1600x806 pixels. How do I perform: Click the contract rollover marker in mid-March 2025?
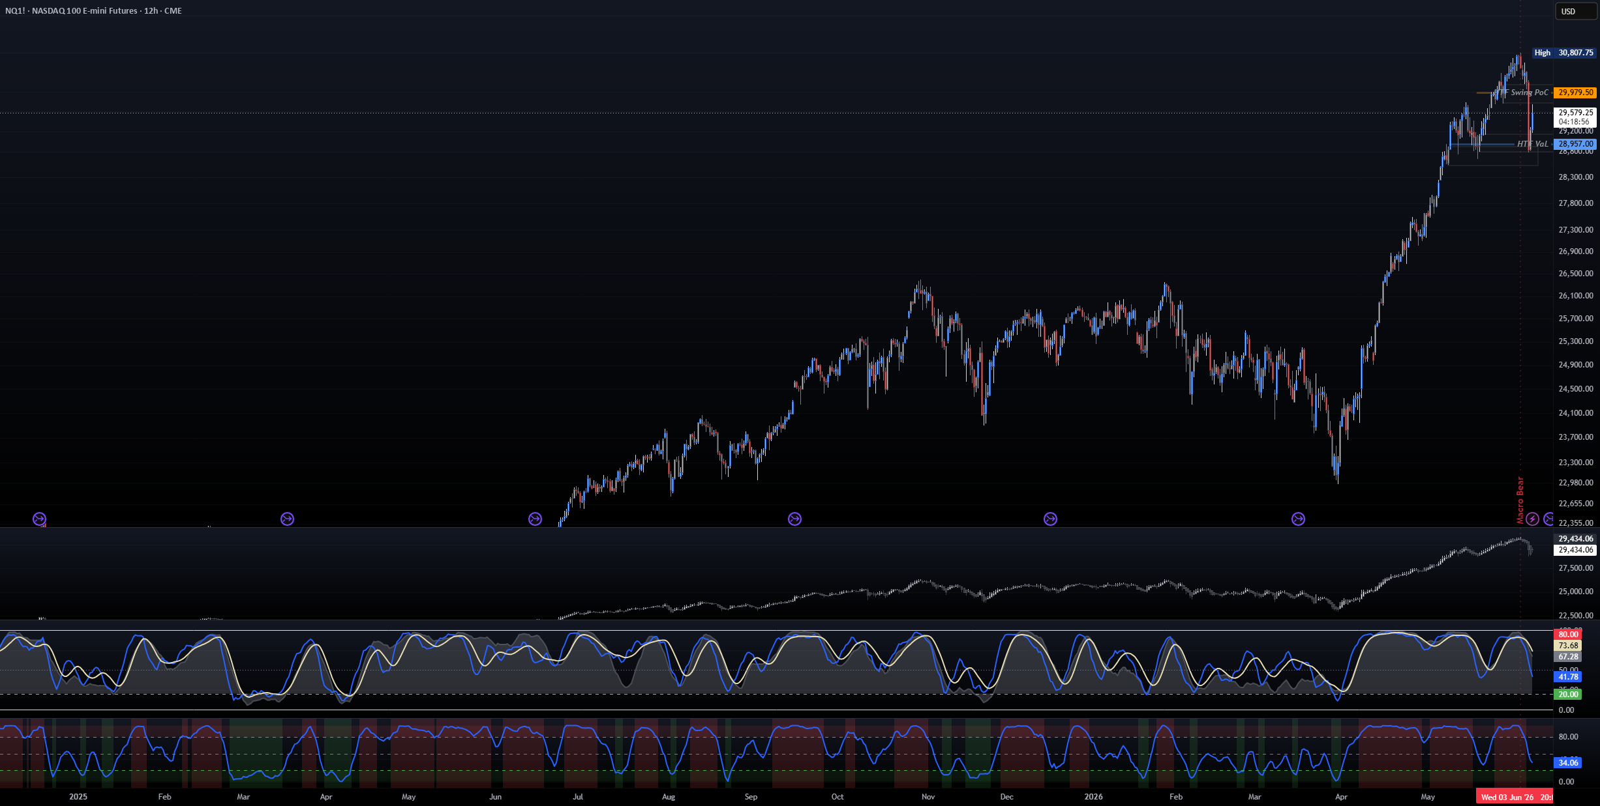pyautogui.click(x=287, y=519)
